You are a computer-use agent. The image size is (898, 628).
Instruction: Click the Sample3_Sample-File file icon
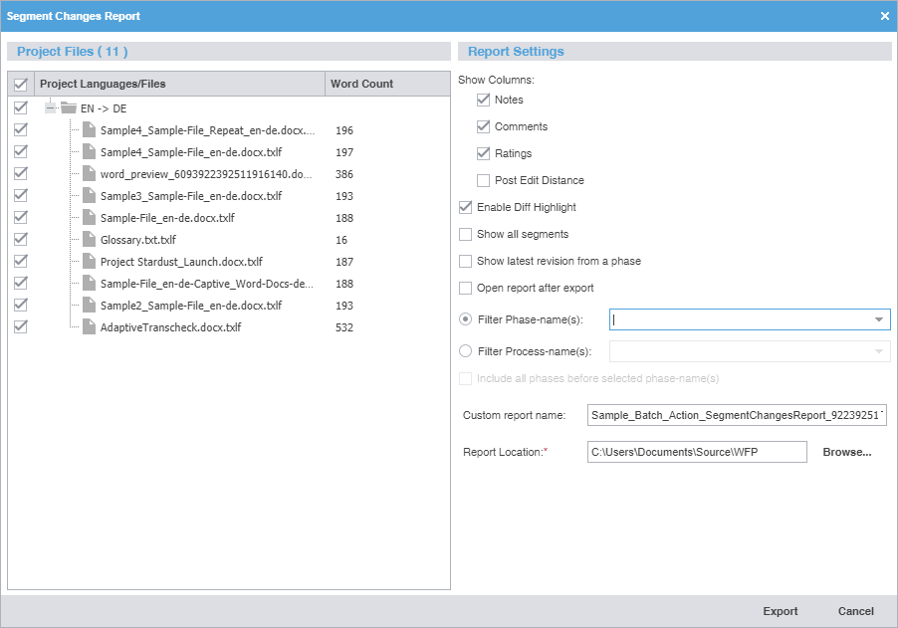pyautogui.click(x=90, y=196)
